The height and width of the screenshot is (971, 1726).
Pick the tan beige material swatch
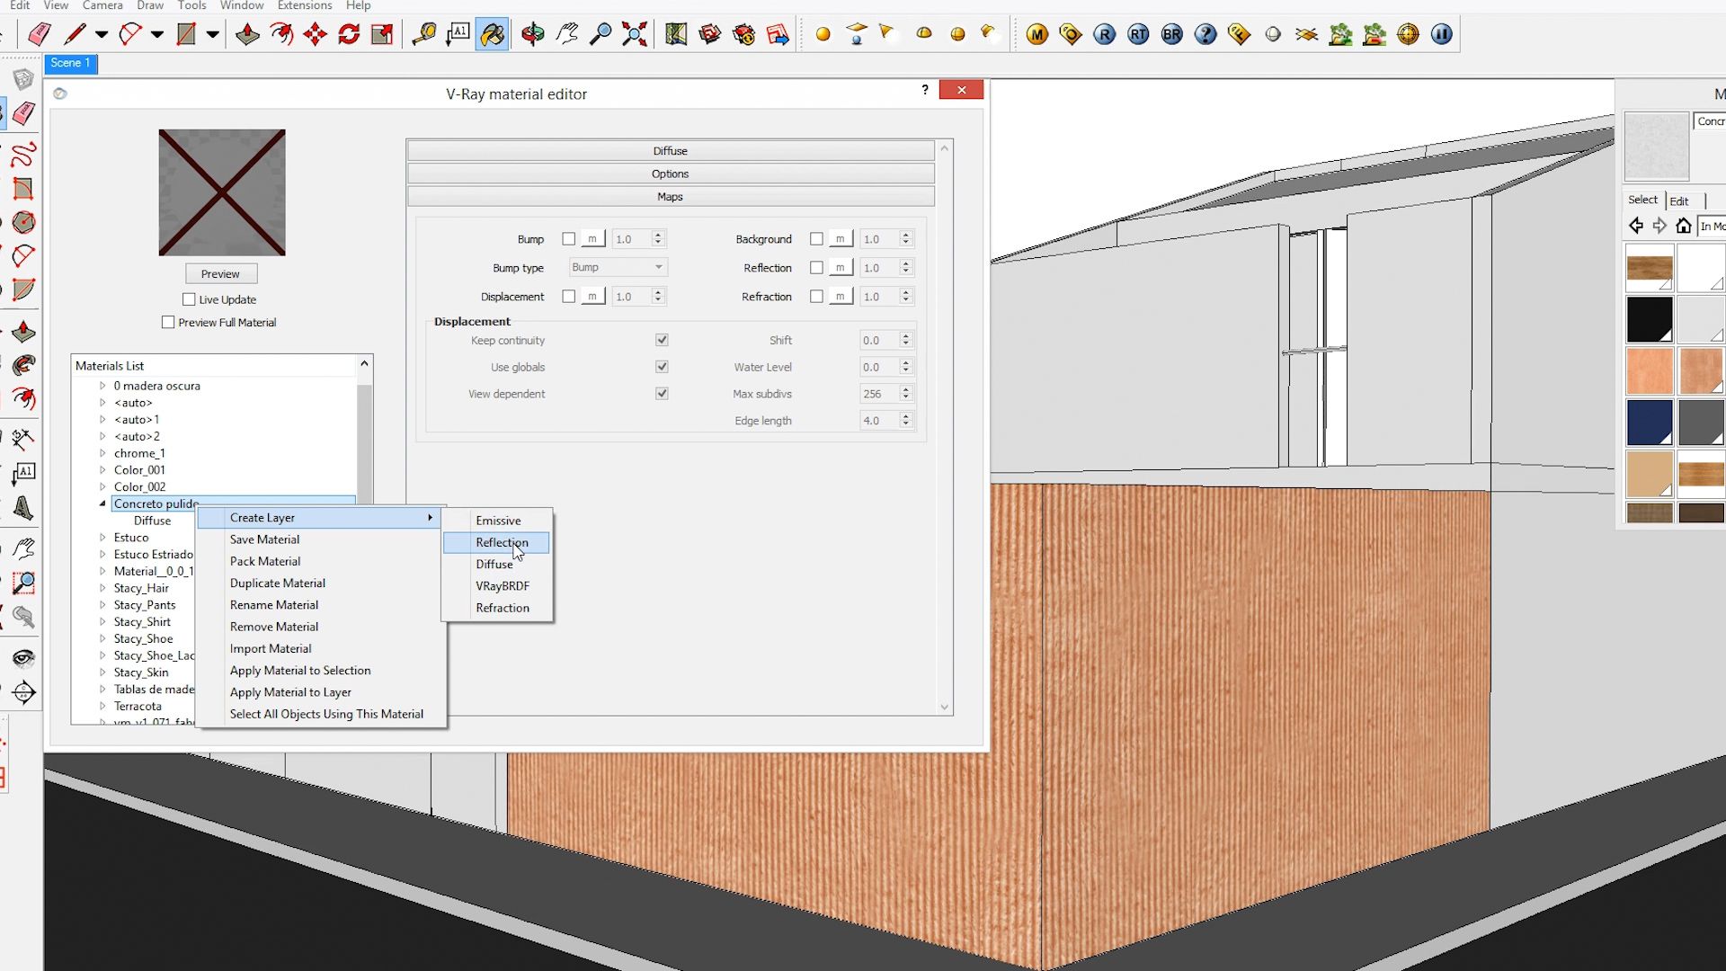pos(1650,474)
